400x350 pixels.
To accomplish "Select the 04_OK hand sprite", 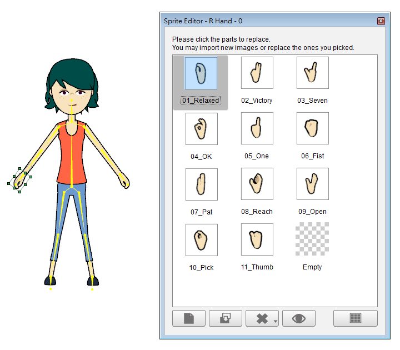I will (201, 129).
